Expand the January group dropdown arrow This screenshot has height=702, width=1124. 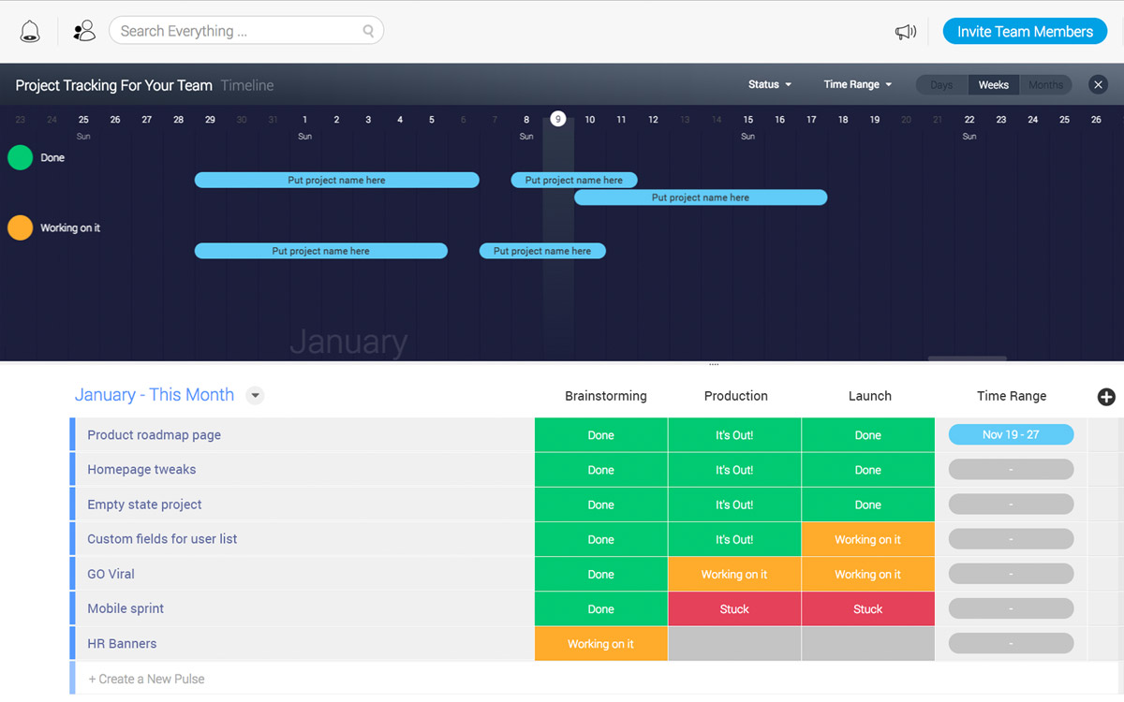point(255,396)
